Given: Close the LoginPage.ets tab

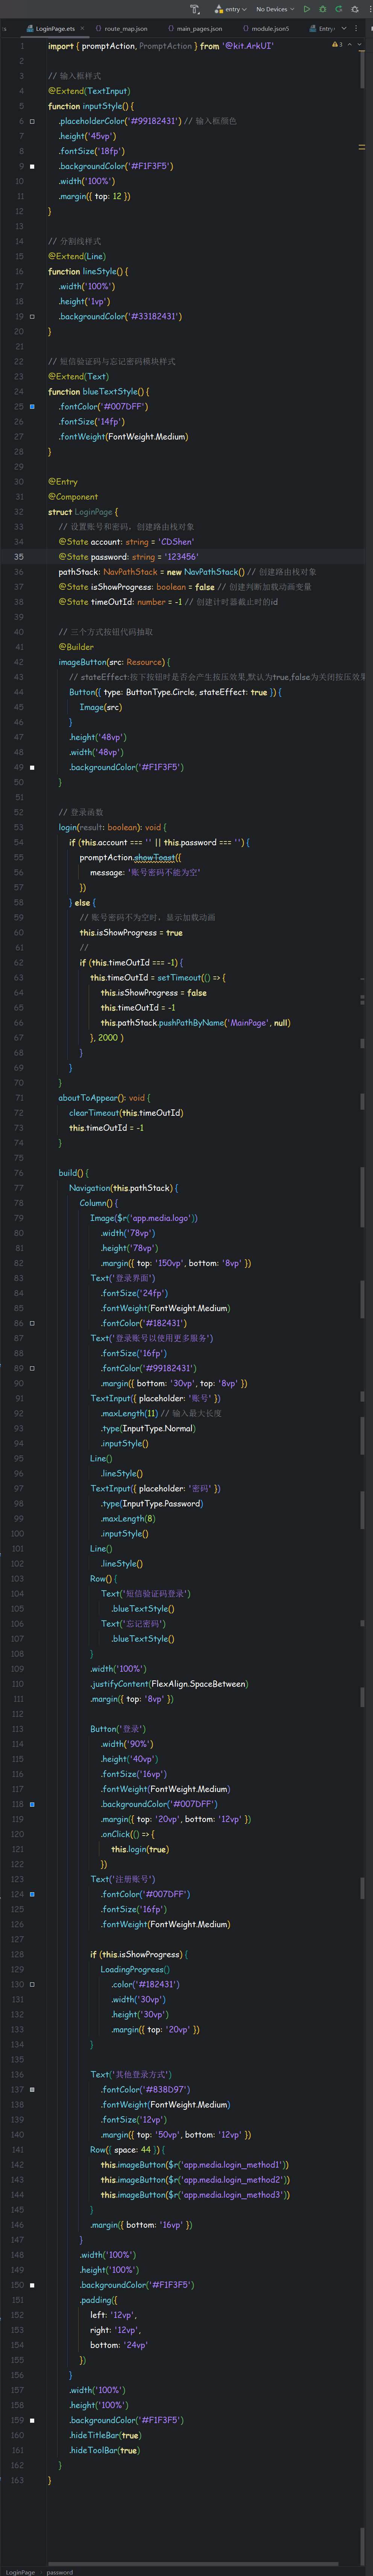Looking at the screenshot, I should click(82, 29).
